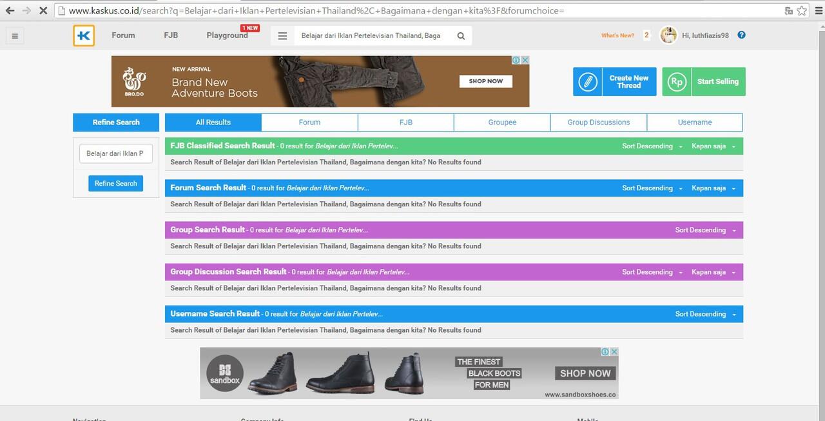The image size is (825, 421).
Task: Open the blue help question mark icon
Action: click(x=741, y=35)
